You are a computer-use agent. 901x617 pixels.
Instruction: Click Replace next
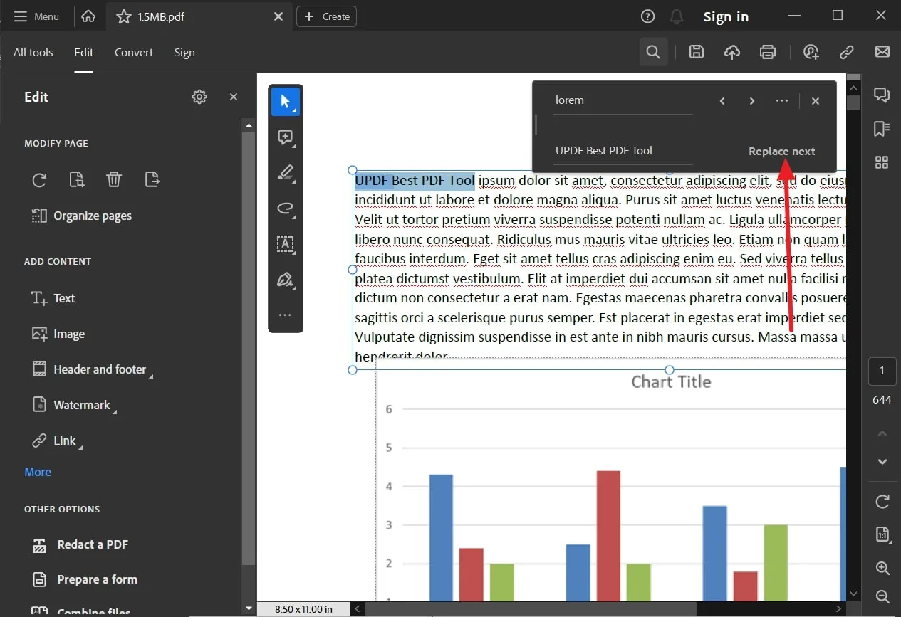click(x=782, y=151)
